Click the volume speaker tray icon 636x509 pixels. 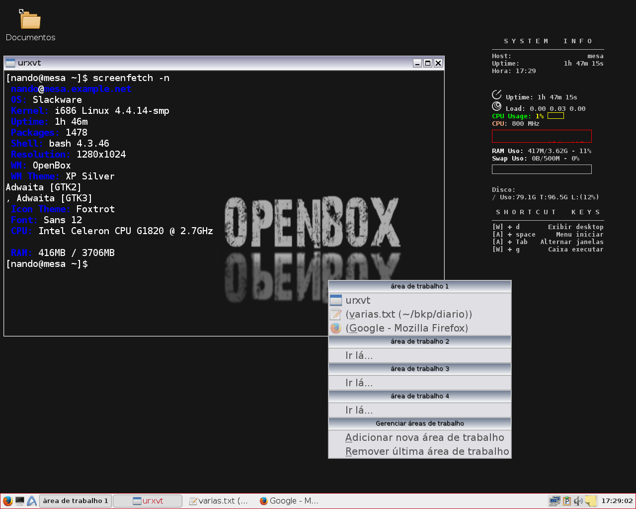pyautogui.click(x=578, y=501)
